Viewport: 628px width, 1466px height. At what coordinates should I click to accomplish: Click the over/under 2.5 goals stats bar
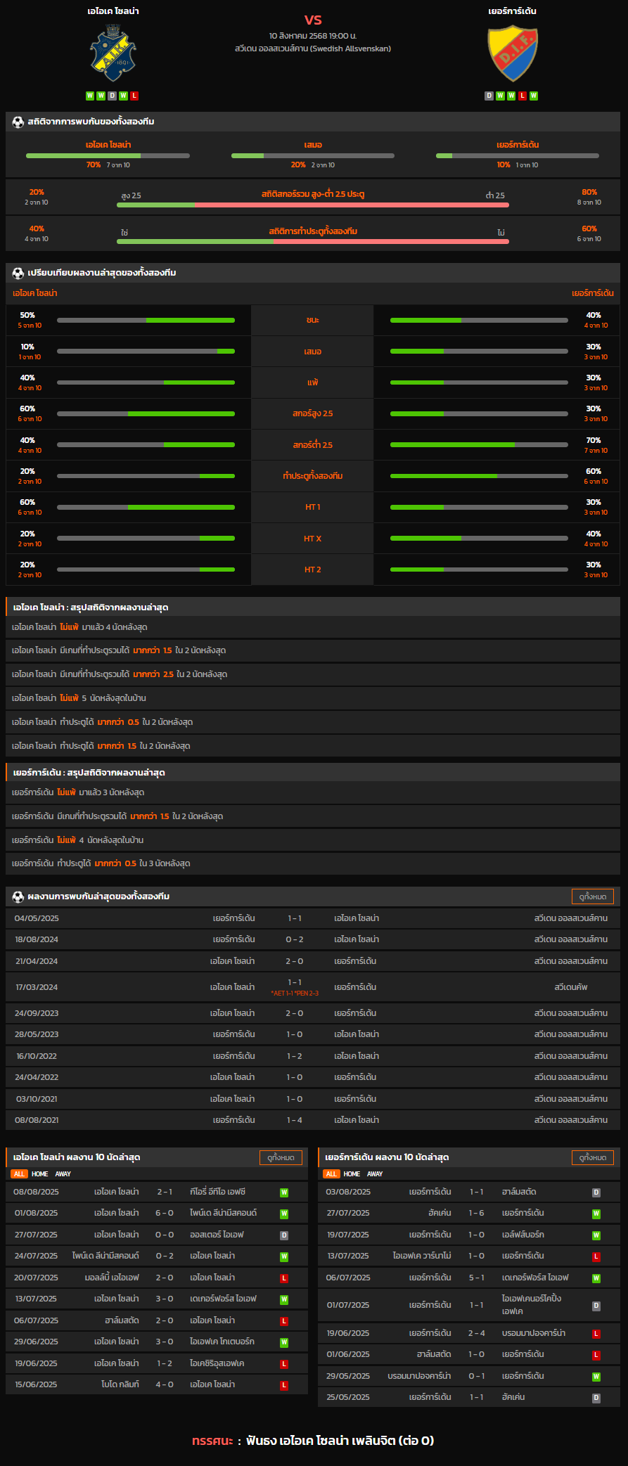(x=313, y=205)
